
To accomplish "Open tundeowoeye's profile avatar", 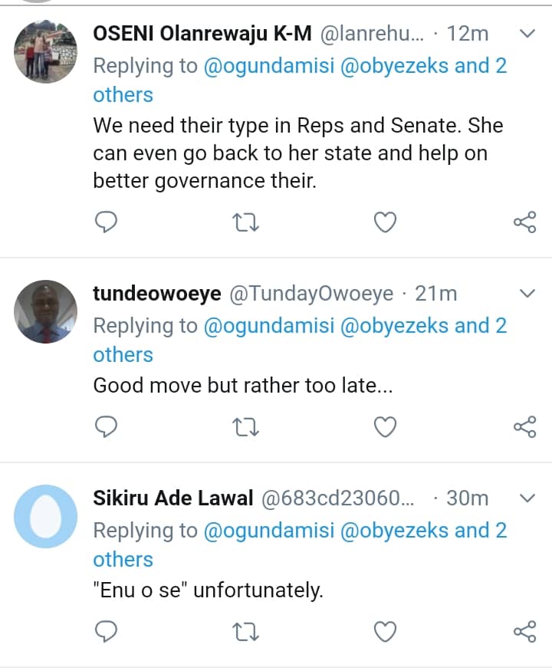I will tap(46, 311).
